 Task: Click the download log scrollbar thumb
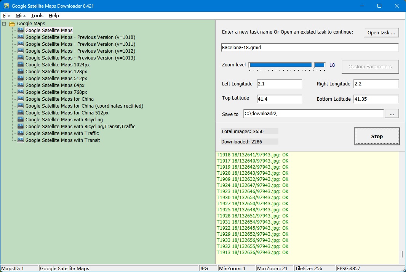[402, 254]
